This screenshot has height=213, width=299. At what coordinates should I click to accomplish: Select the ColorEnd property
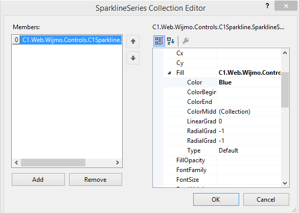point(199,102)
